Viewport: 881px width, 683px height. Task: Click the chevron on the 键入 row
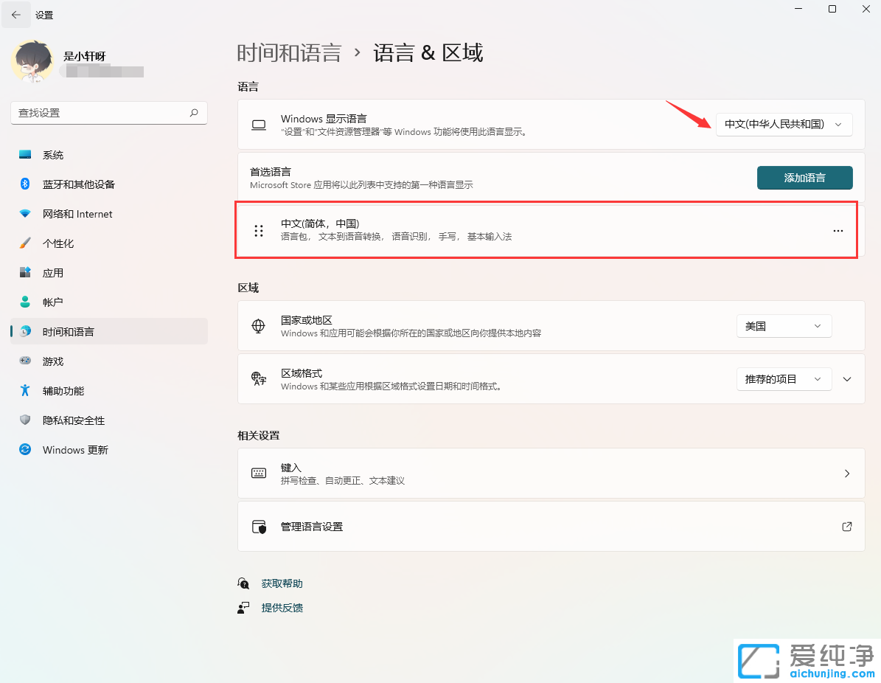tap(847, 474)
